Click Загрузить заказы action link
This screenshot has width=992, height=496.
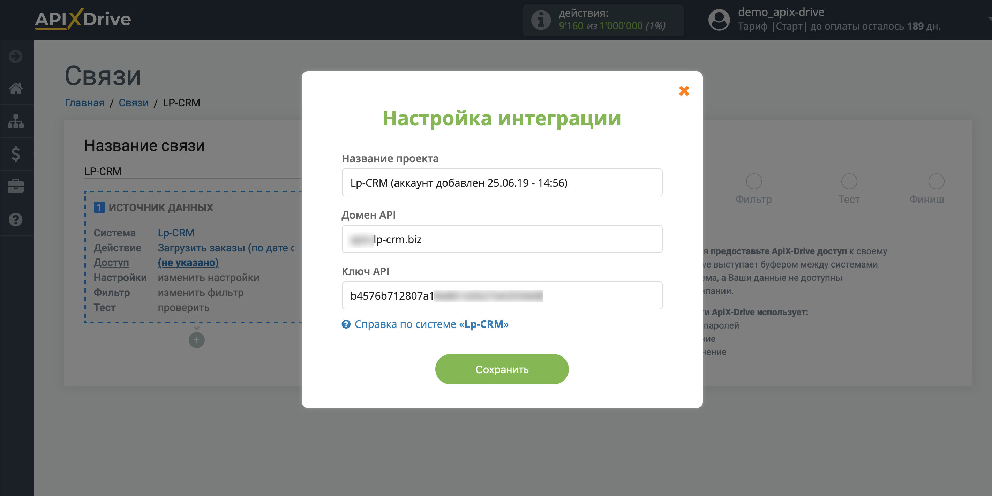tap(226, 248)
